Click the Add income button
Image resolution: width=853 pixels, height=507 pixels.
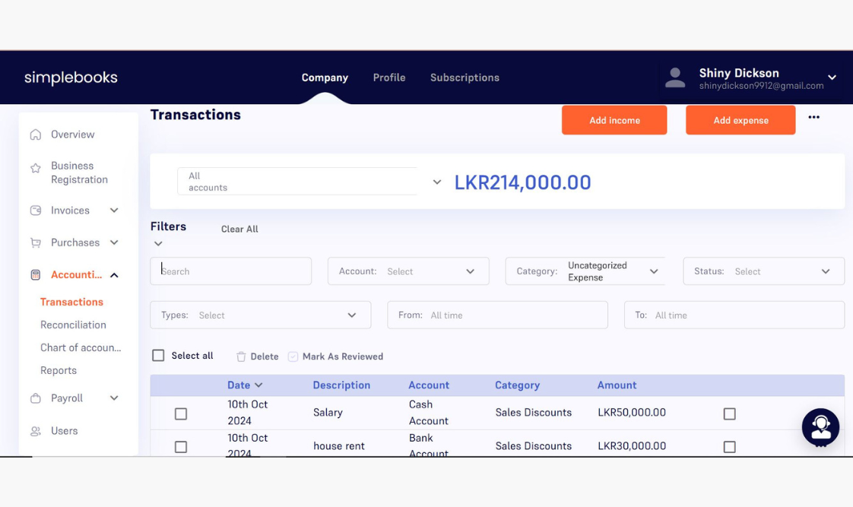pyautogui.click(x=614, y=120)
